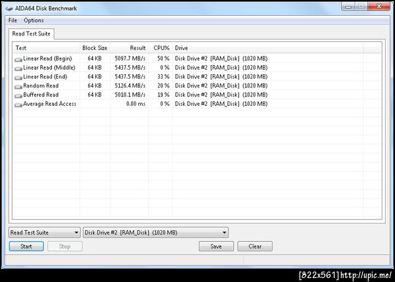395x282 pixels.
Task: Click the Linear Read (Middle) drive icon
Action: click(18, 68)
